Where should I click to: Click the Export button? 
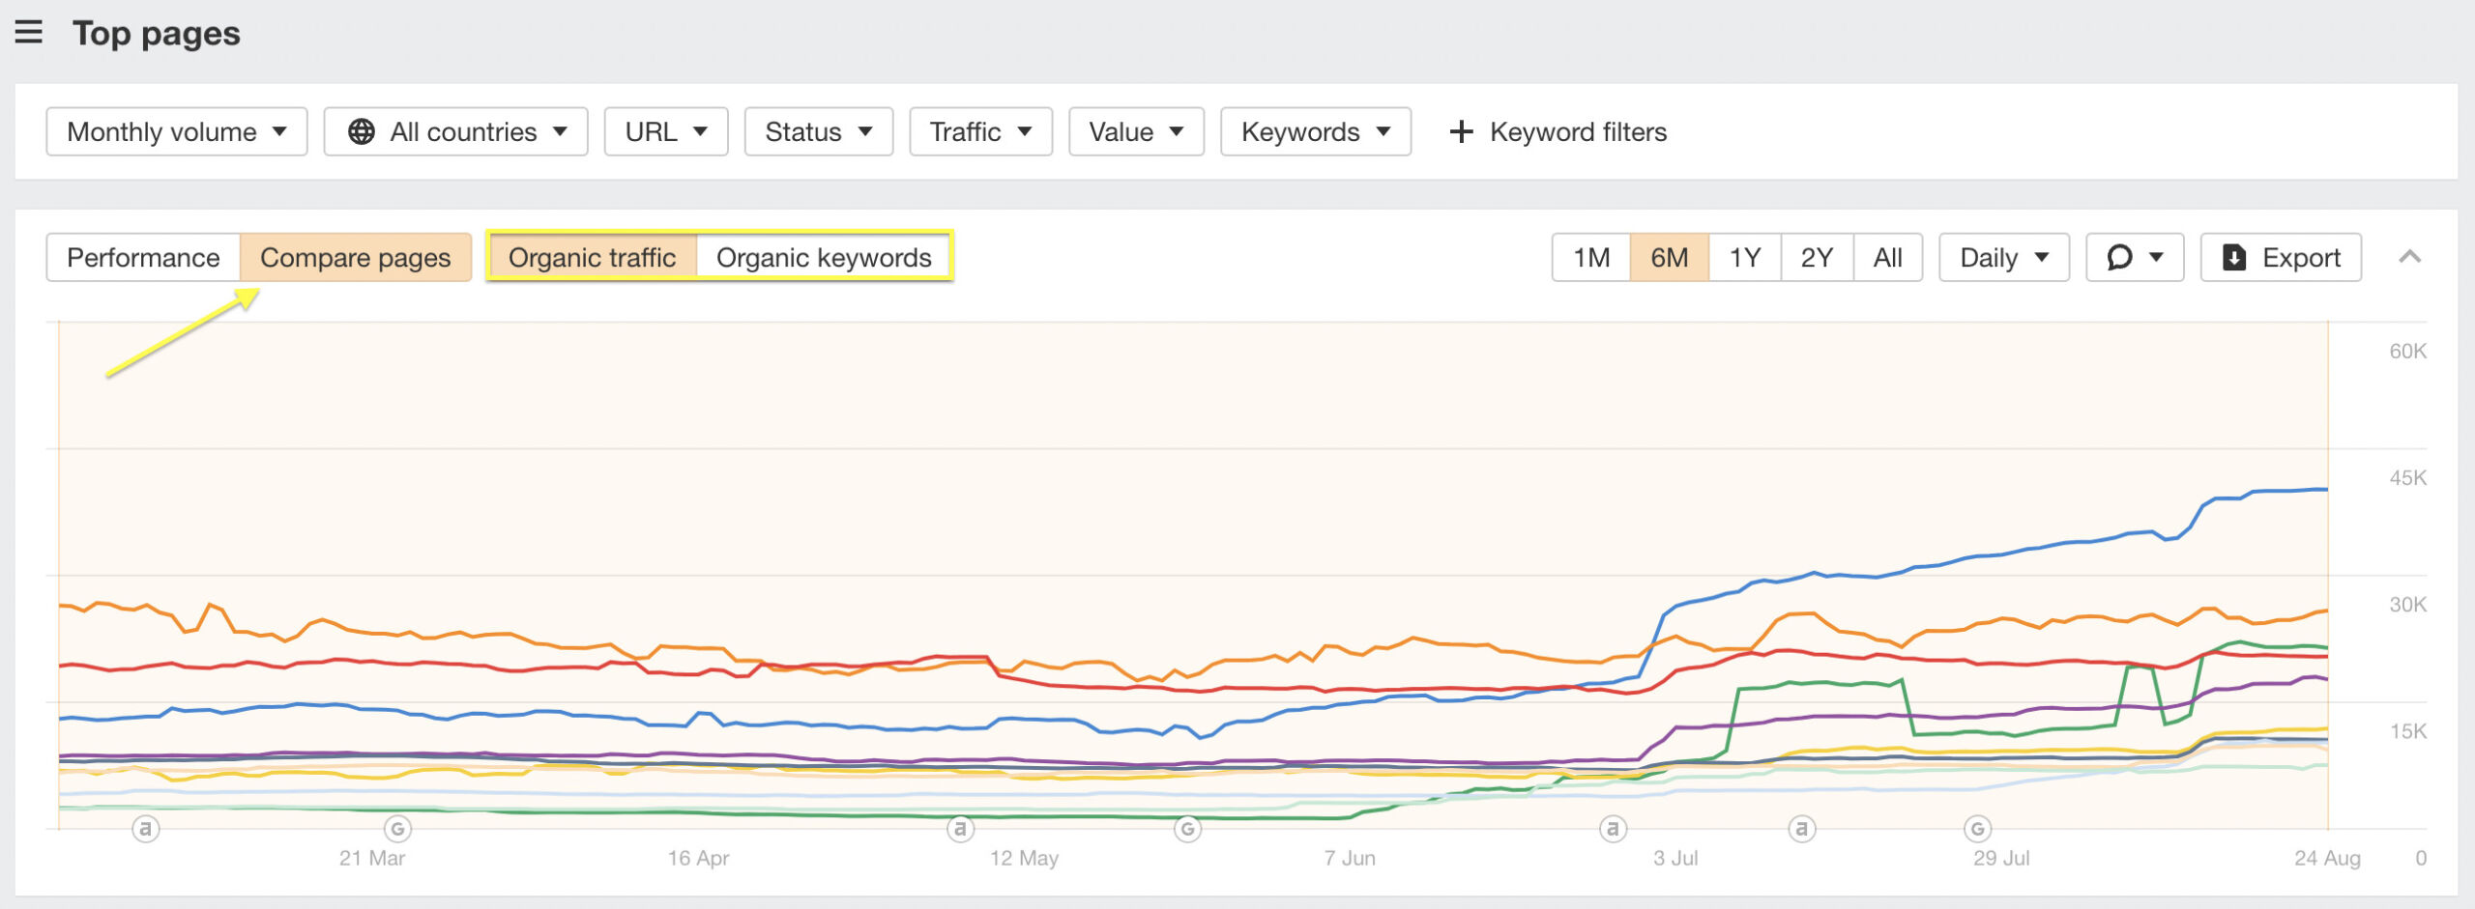2280,257
